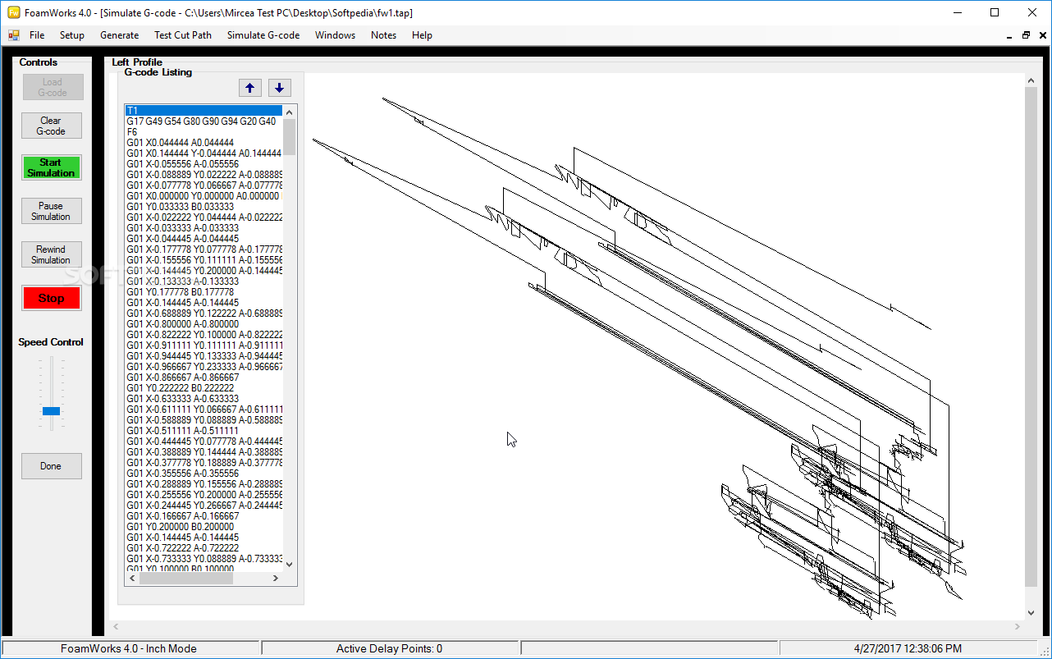This screenshot has height=659, width=1052.
Task: Click the G-code list vertical scrollbar thumb
Action: pos(289,137)
